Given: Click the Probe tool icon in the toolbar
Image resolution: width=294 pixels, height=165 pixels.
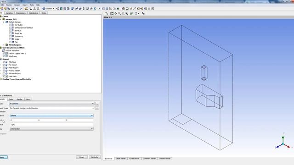Looking at the screenshot, I should pos(135,9).
